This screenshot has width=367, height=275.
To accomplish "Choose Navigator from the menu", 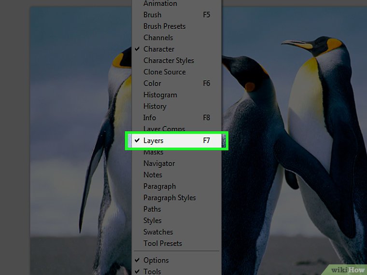I will [x=159, y=164].
